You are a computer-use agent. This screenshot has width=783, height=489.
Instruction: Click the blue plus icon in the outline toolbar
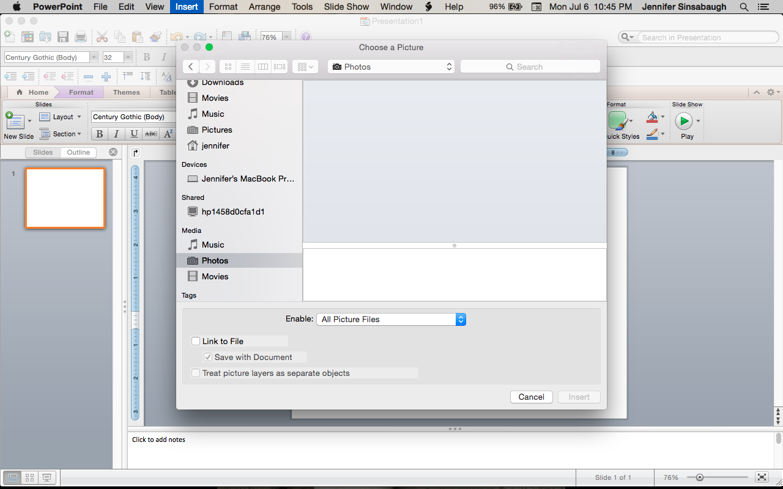106,76
